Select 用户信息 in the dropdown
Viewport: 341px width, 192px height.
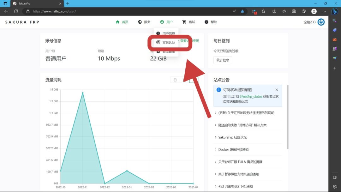[166, 33]
